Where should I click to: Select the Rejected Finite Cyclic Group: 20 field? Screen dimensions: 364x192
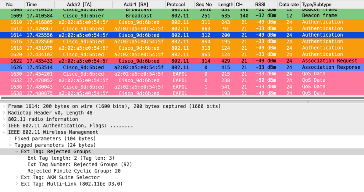[x=74, y=171]
